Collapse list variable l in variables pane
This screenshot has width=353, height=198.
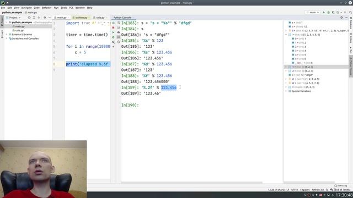pyautogui.click(x=286, y=35)
